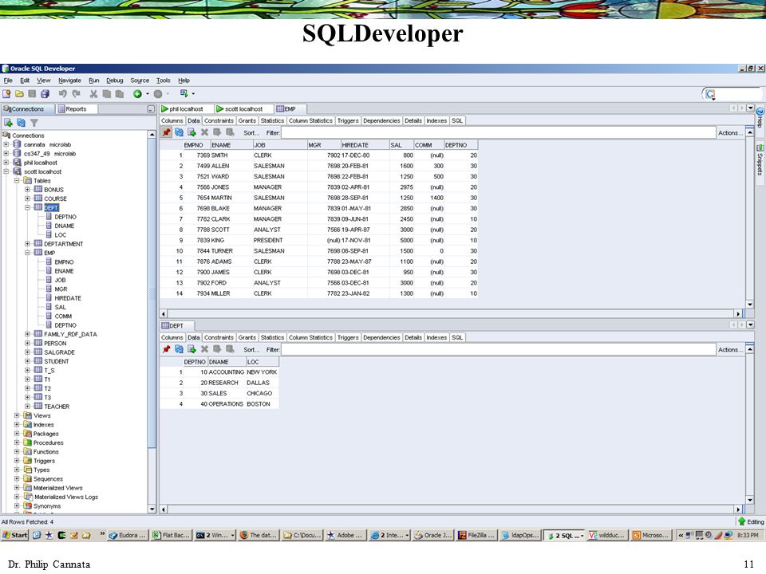Viewport: 766px width, 574px height.
Task: Click the SAL column header in EMP grid
Action: pyautogui.click(x=401, y=145)
